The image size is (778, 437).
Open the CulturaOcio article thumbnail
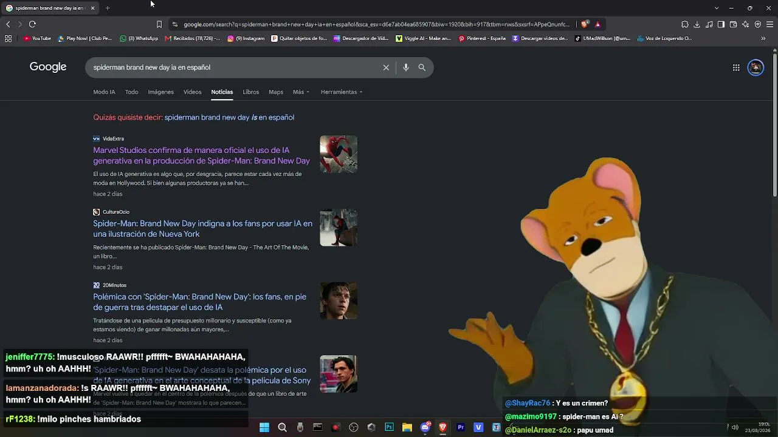339,228
